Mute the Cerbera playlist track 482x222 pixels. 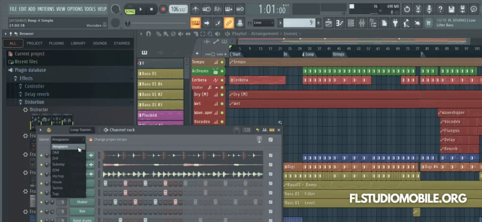click(222, 80)
